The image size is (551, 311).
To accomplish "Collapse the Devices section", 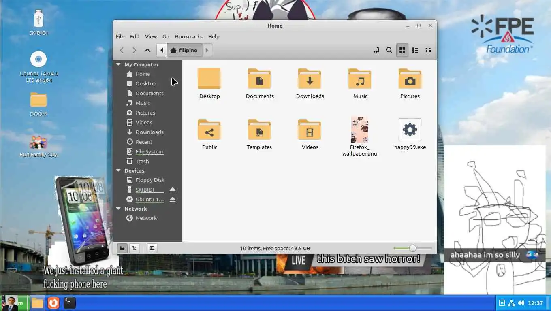I will 118,170.
